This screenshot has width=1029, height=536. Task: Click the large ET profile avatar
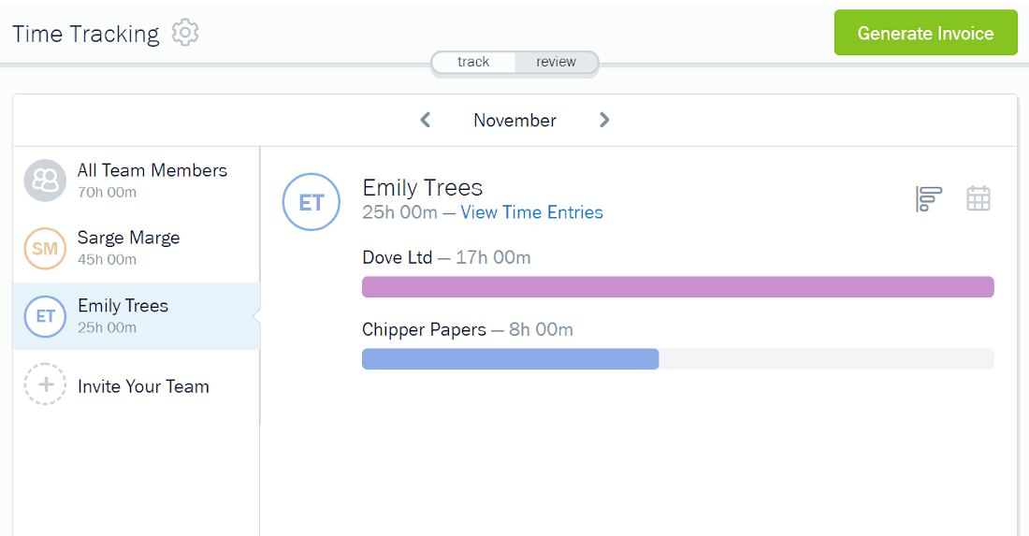point(312,202)
